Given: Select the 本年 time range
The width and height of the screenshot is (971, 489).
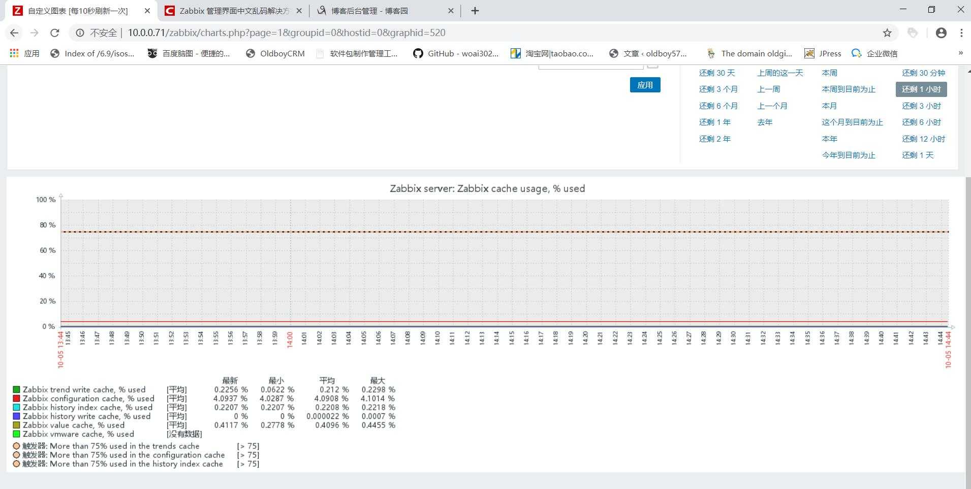Looking at the screenshot, I should [829, 139].
